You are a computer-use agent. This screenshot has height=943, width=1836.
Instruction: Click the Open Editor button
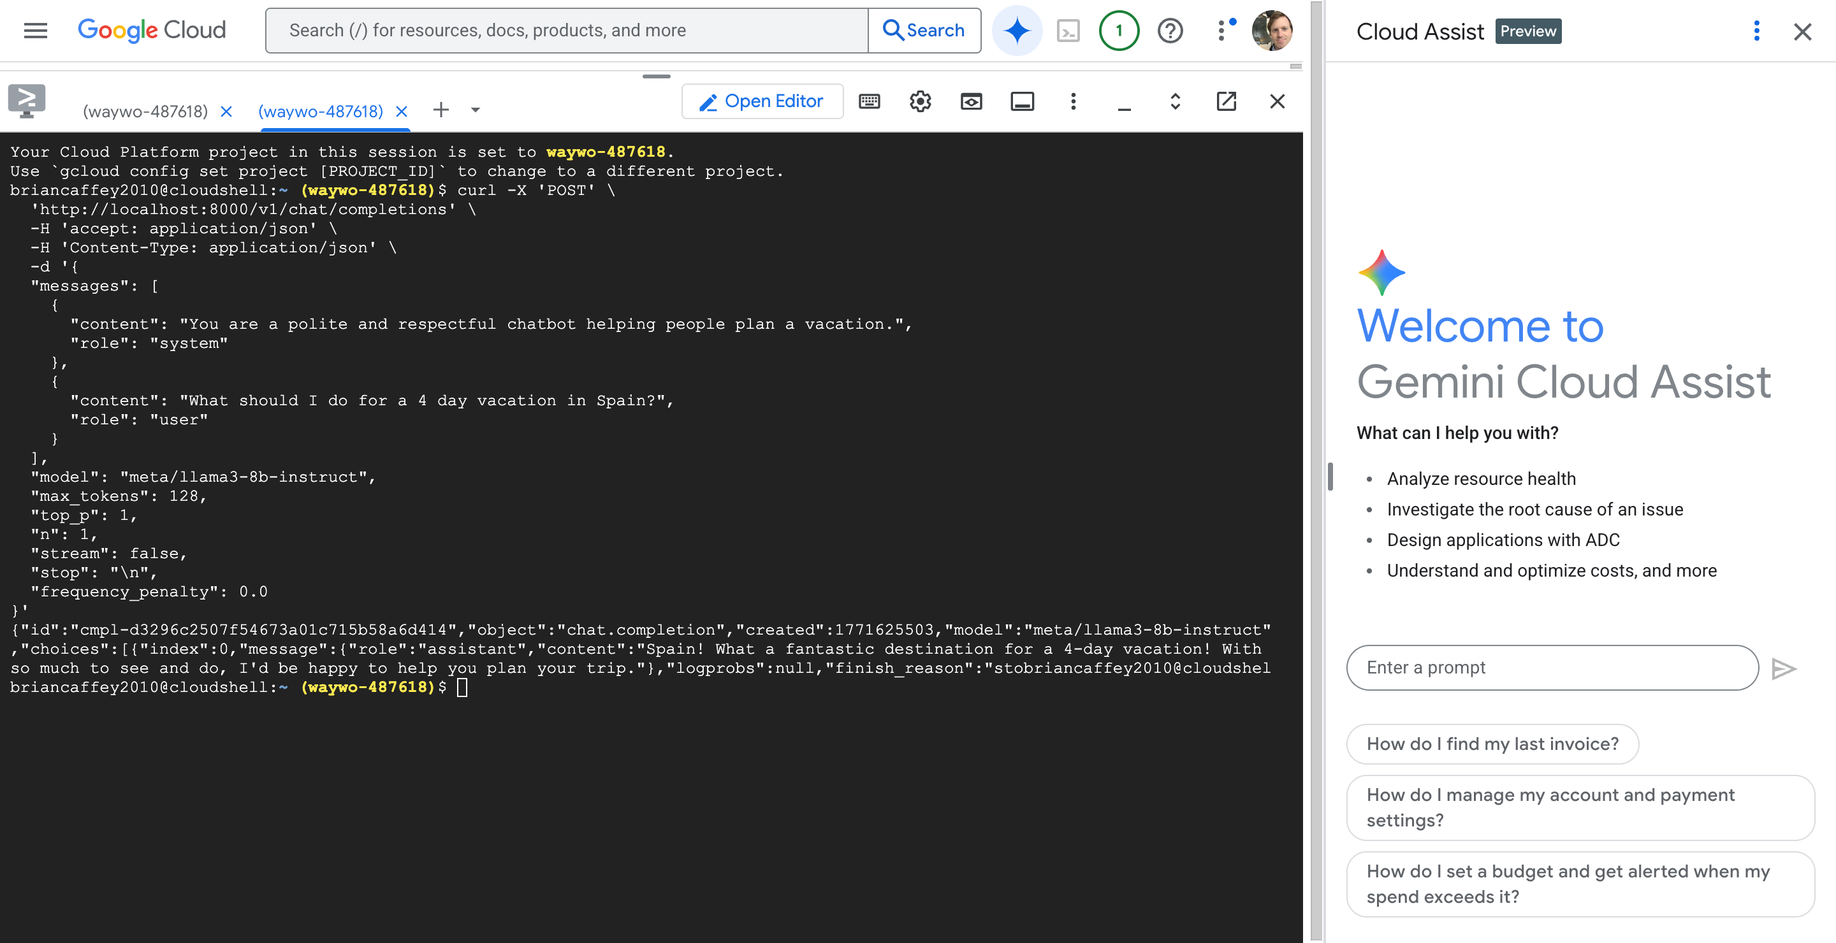(762, 101)
